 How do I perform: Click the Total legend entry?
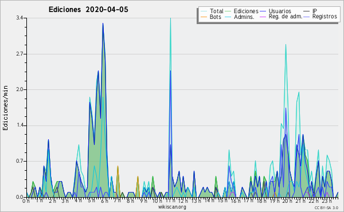(x=212, y=11)
